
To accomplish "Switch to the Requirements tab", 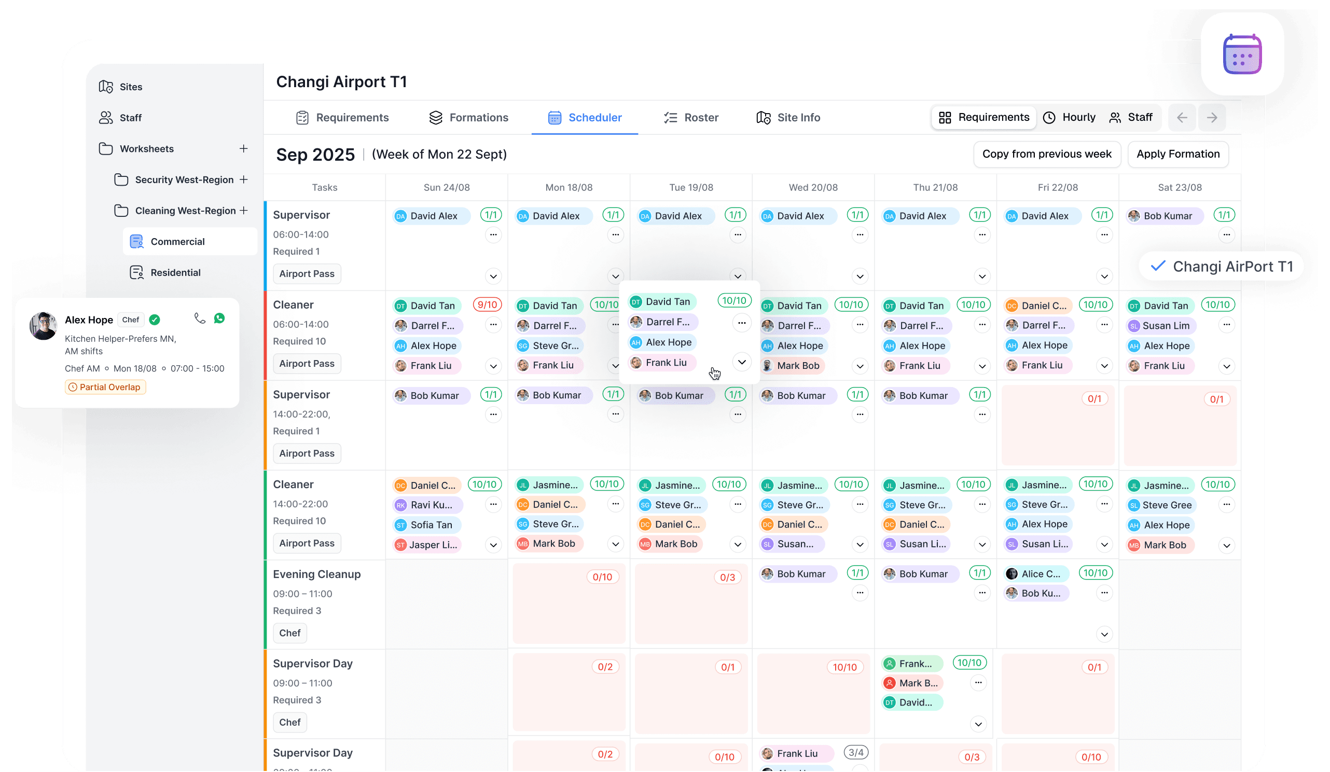I will click(342, 118).
